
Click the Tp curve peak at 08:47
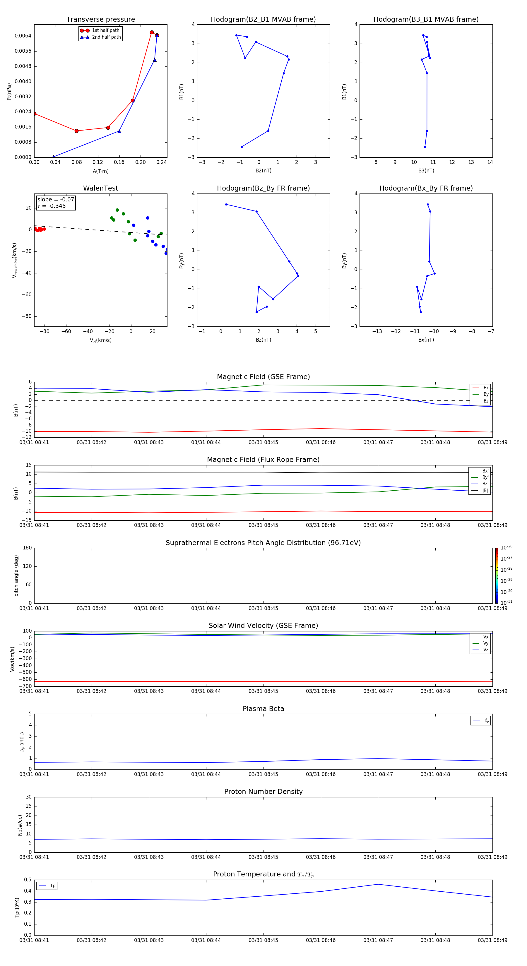(x=378, y=884)
